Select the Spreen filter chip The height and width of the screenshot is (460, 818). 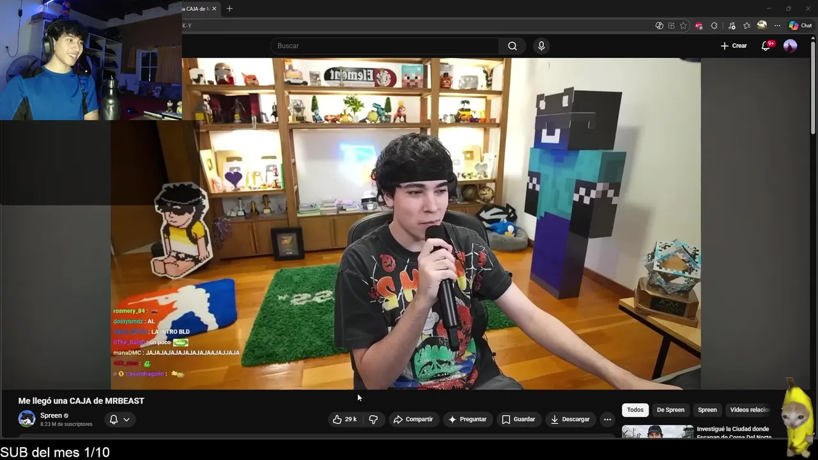click(707, 410)
